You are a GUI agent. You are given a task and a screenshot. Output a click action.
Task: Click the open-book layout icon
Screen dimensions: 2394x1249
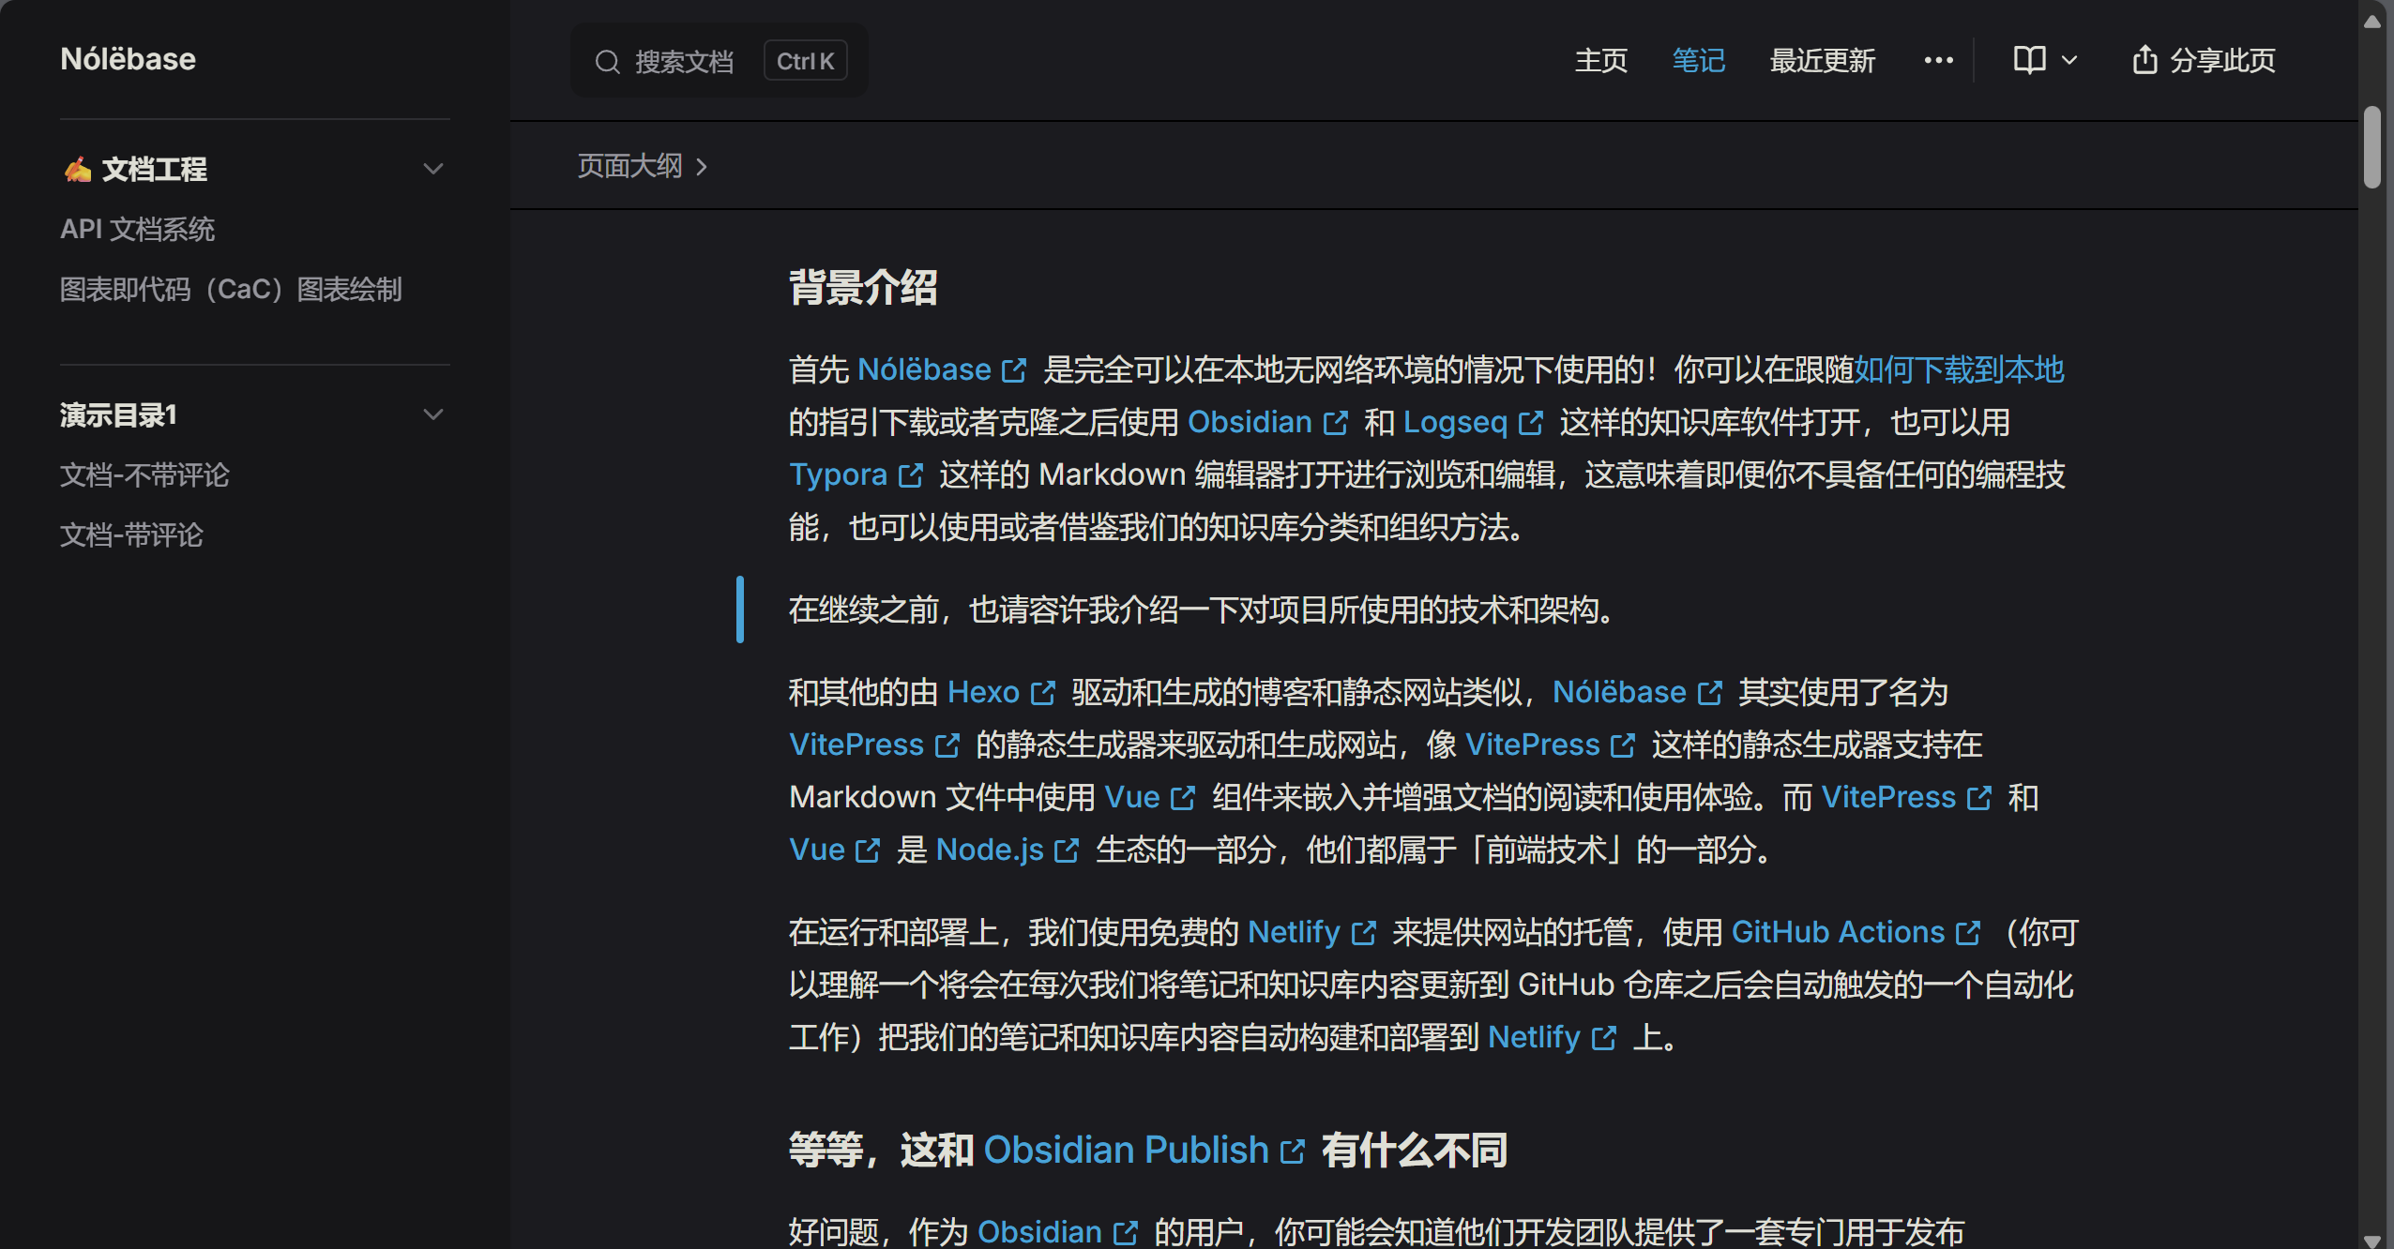point(2029,61)
